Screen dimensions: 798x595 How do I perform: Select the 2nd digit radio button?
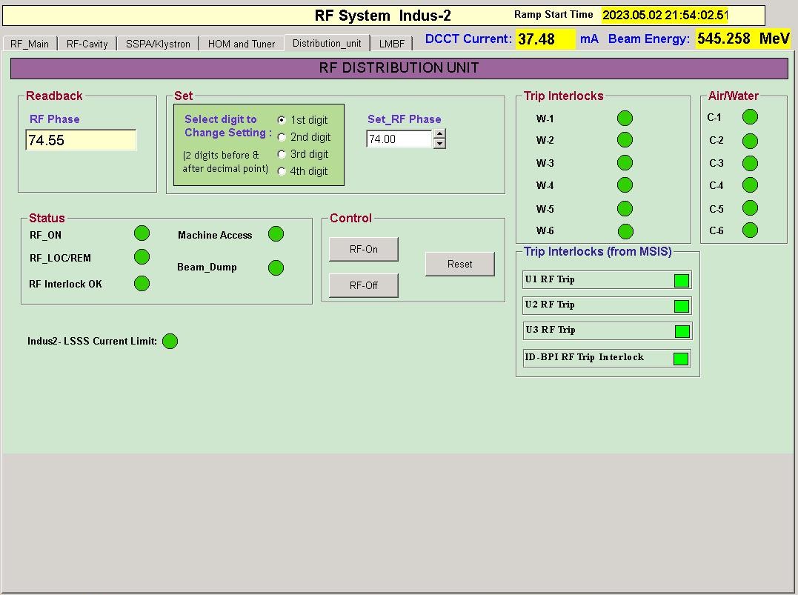click(282, 137)
